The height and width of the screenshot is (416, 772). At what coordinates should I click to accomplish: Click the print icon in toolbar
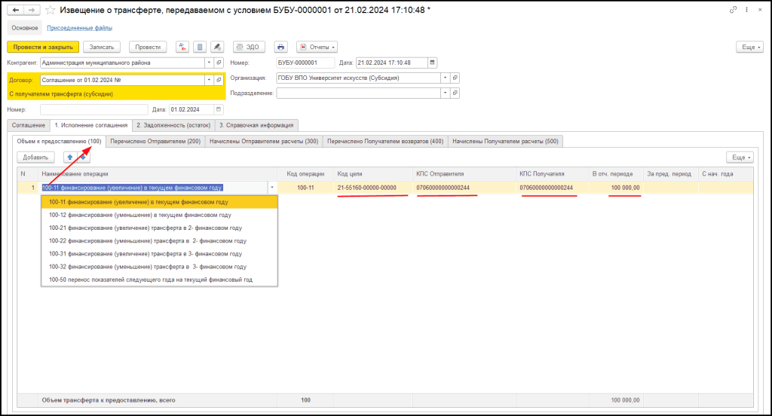pyautogui.click(x=280, y=47)
